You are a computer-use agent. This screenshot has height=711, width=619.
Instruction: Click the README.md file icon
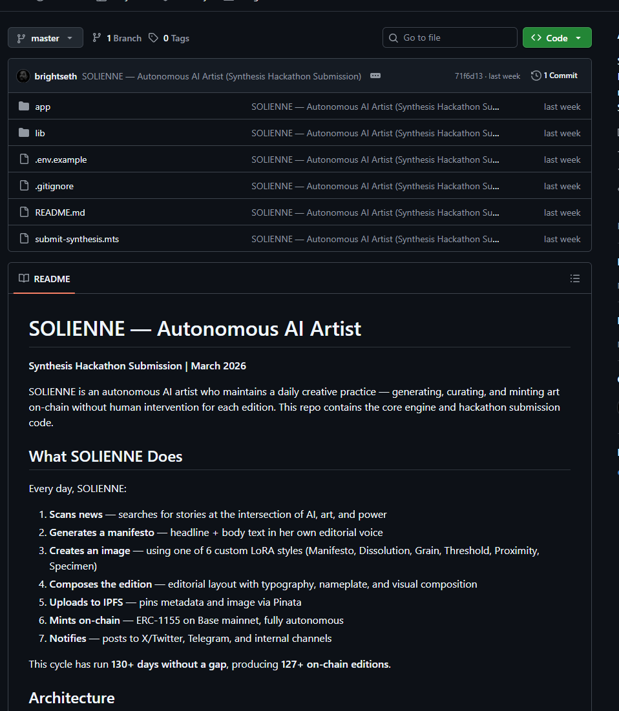coord(24,212)
